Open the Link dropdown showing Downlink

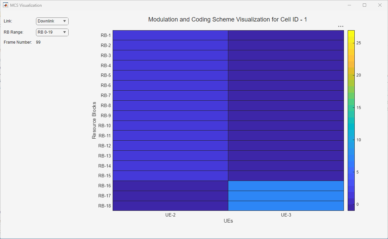coord(52,21)
